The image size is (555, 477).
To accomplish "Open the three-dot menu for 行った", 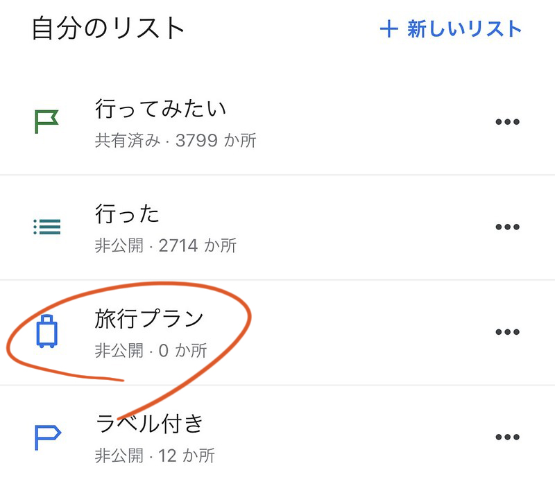I will click(x=509, y=227).
